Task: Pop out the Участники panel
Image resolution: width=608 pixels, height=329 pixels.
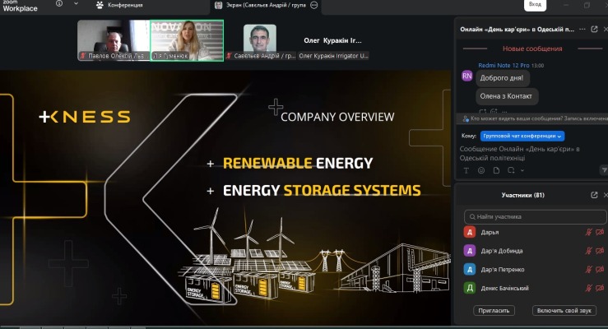Action: 594,195
